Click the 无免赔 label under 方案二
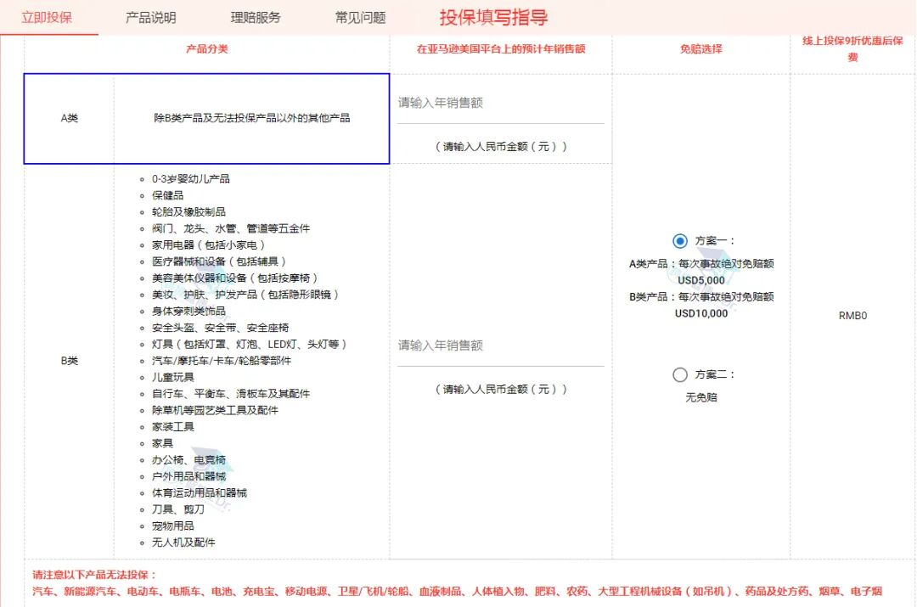Screen dimensions: 917x607 coord(701,397)
